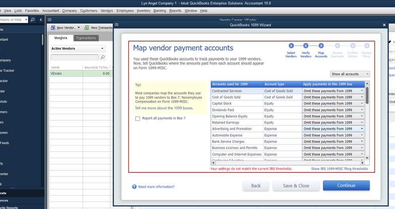Click the search magnifier icon in left sidebar
395x209 pixels.
click(33, 20)
